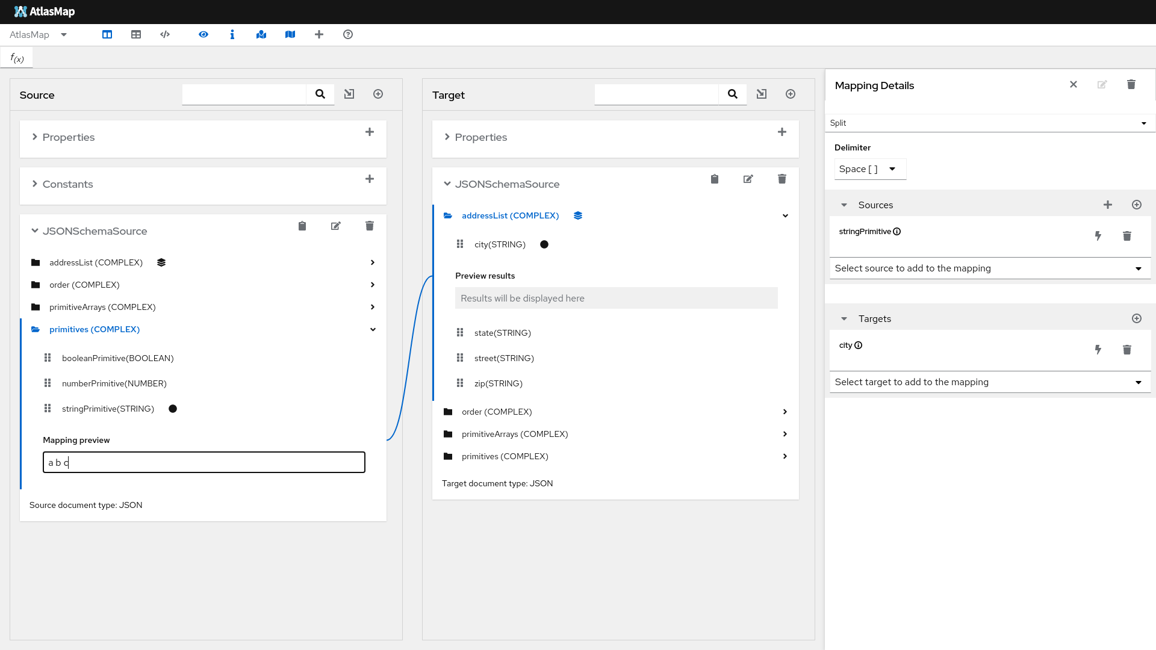Click the search magnifier in Source panel
Viewport: 1156px width, 650px height.
(x=320, y=94)
